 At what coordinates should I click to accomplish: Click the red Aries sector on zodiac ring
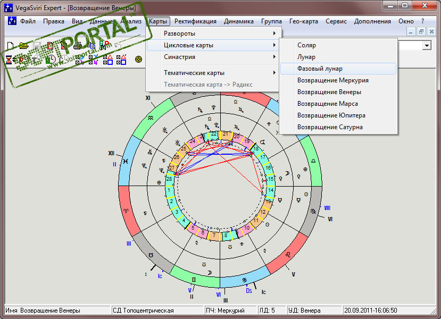click(126, 211)
